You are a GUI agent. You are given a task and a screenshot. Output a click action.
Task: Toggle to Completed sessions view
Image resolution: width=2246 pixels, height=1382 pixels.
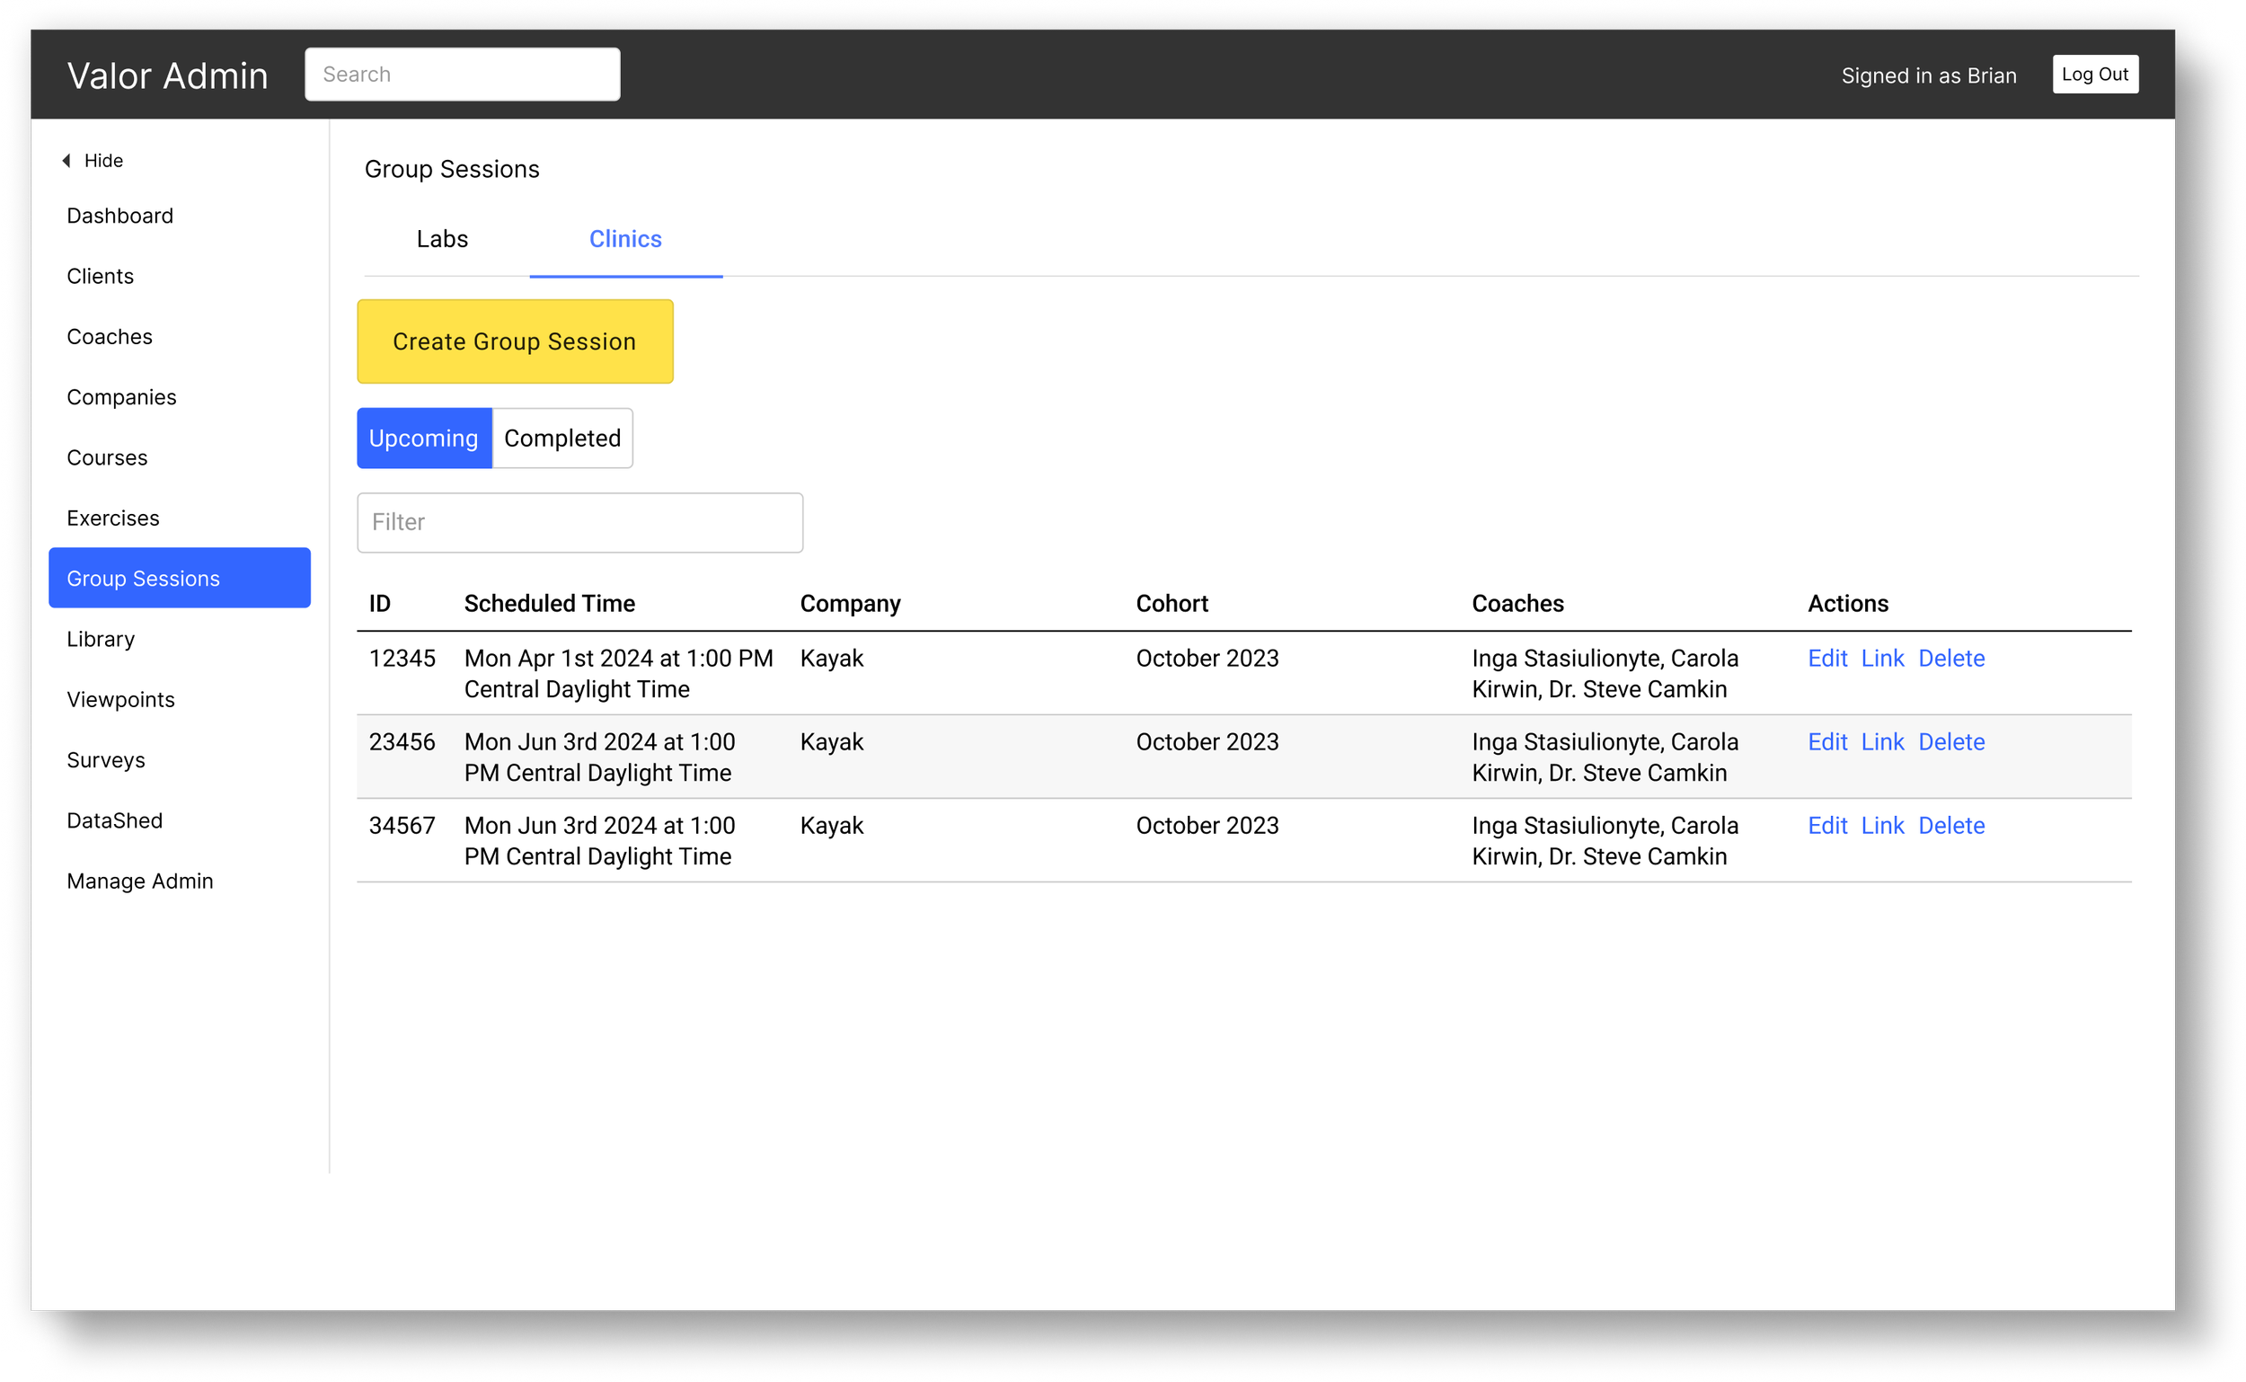point(562,439)
